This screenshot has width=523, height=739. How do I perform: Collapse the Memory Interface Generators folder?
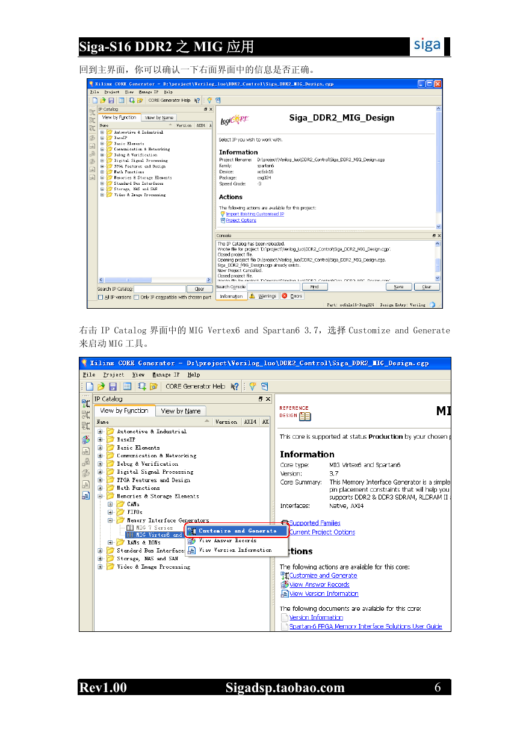(x=111, y=520)
